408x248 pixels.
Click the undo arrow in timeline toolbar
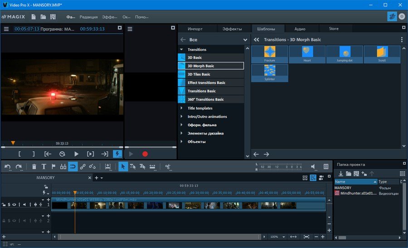(x=8, y=167)
